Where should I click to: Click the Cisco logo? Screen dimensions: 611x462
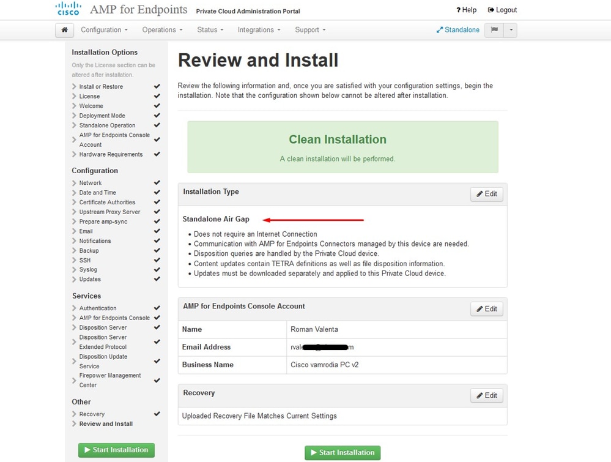coord(69,9)
